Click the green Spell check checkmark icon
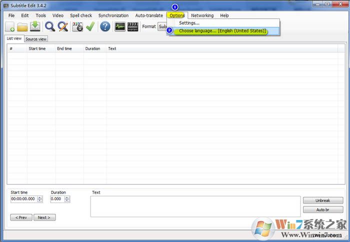 click(x=90, y=26)
